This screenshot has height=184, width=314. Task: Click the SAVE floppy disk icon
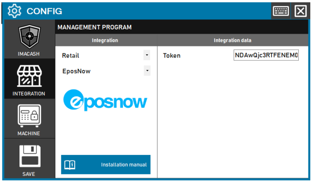tap(29, 156)
